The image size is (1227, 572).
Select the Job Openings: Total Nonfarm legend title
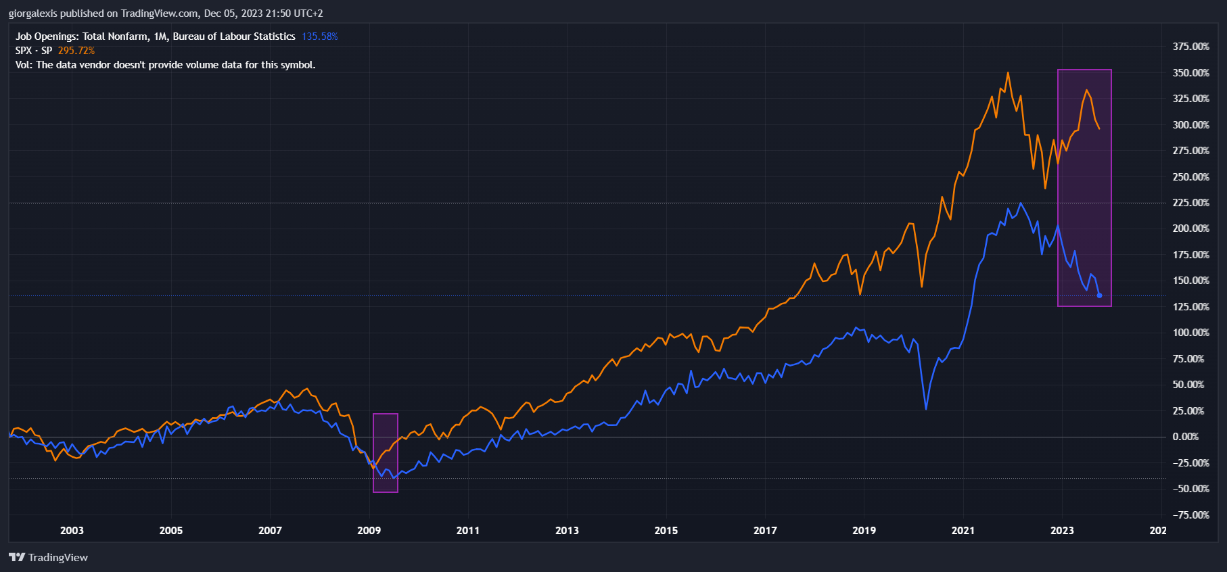click(x=156, y=37)
